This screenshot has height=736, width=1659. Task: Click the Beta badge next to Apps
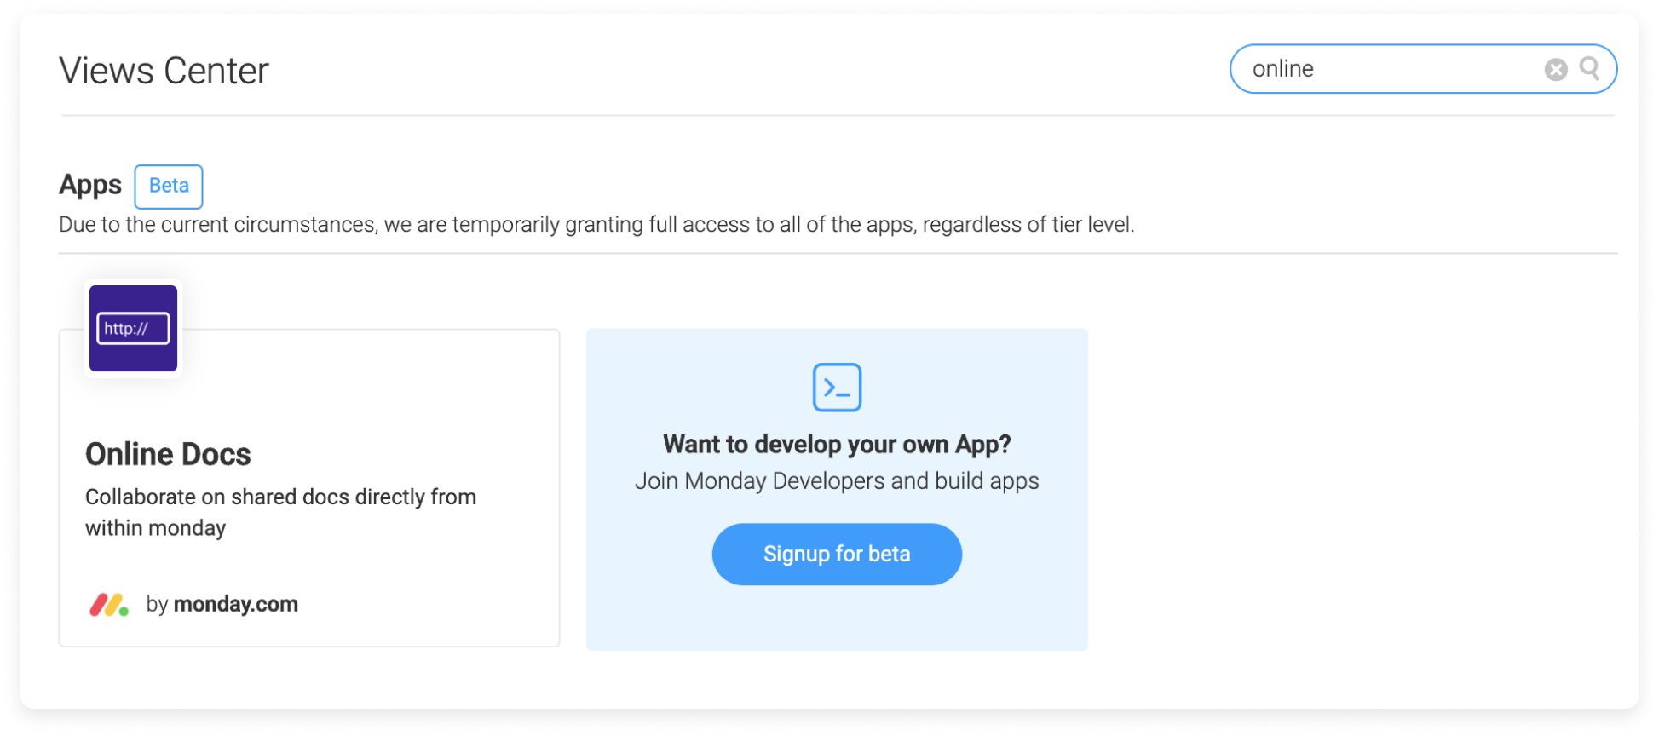[x=169, y=186]
